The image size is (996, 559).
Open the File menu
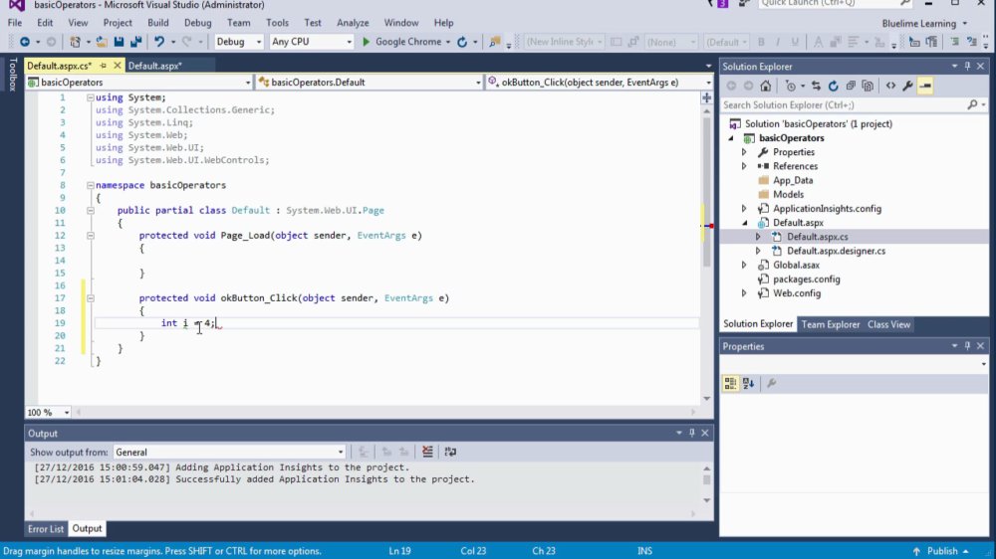pyautogui.click(x=15, y=23)
